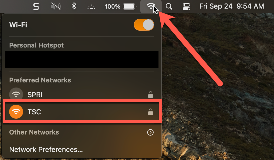Click the Wi-Fi icon in menu bar

coord(151,6)
